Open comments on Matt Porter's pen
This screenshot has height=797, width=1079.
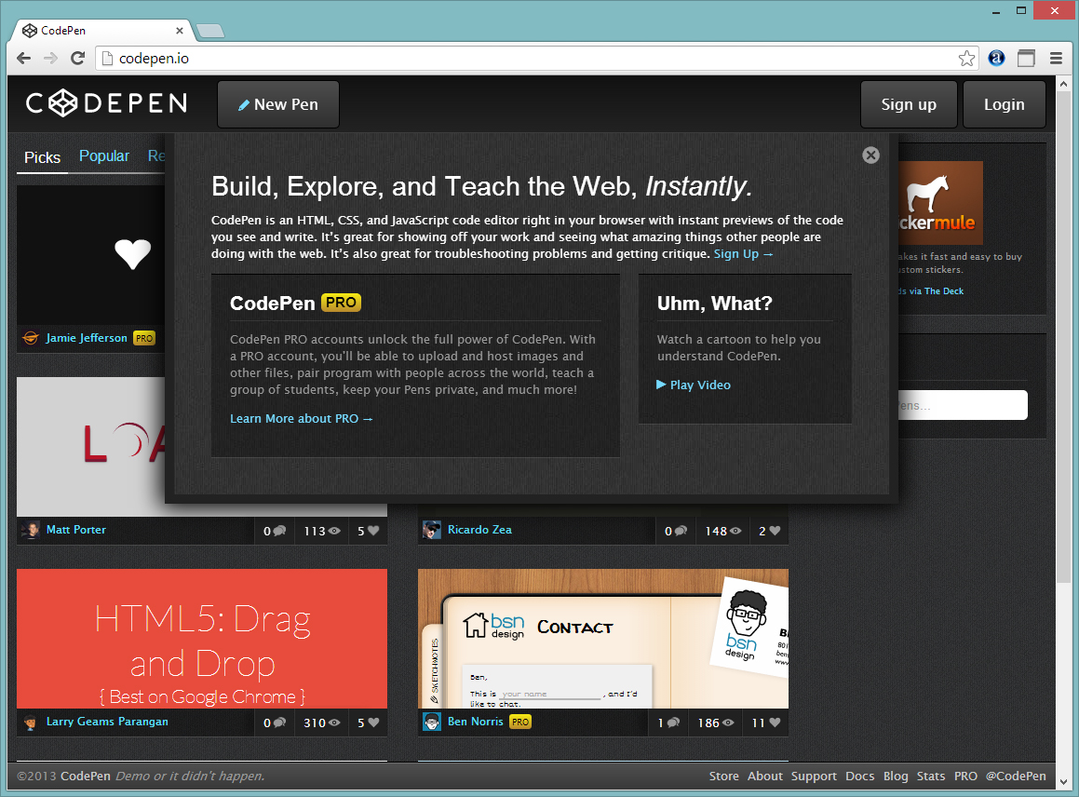(275, 531)
